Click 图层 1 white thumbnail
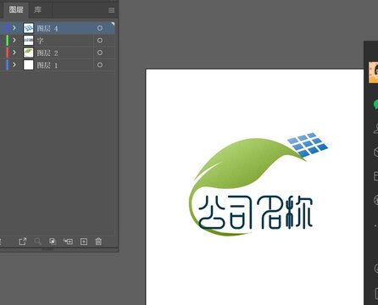 28,65
